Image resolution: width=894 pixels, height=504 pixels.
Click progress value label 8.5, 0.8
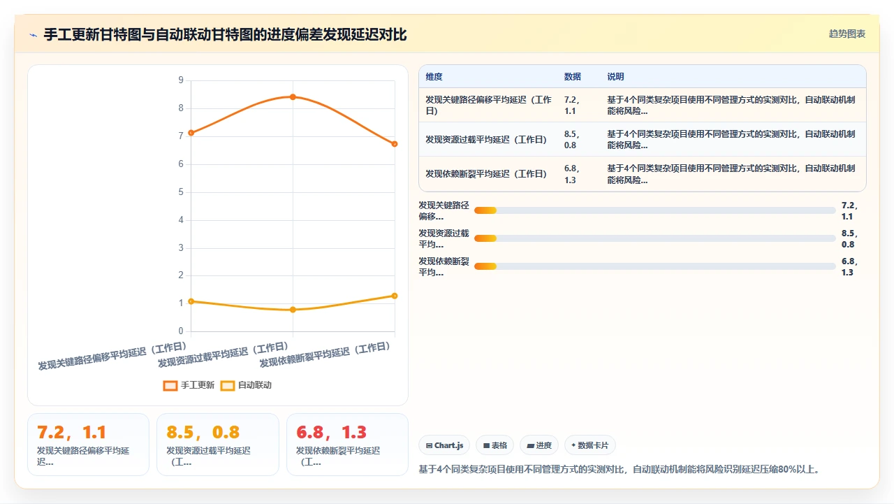pos(850,239)
